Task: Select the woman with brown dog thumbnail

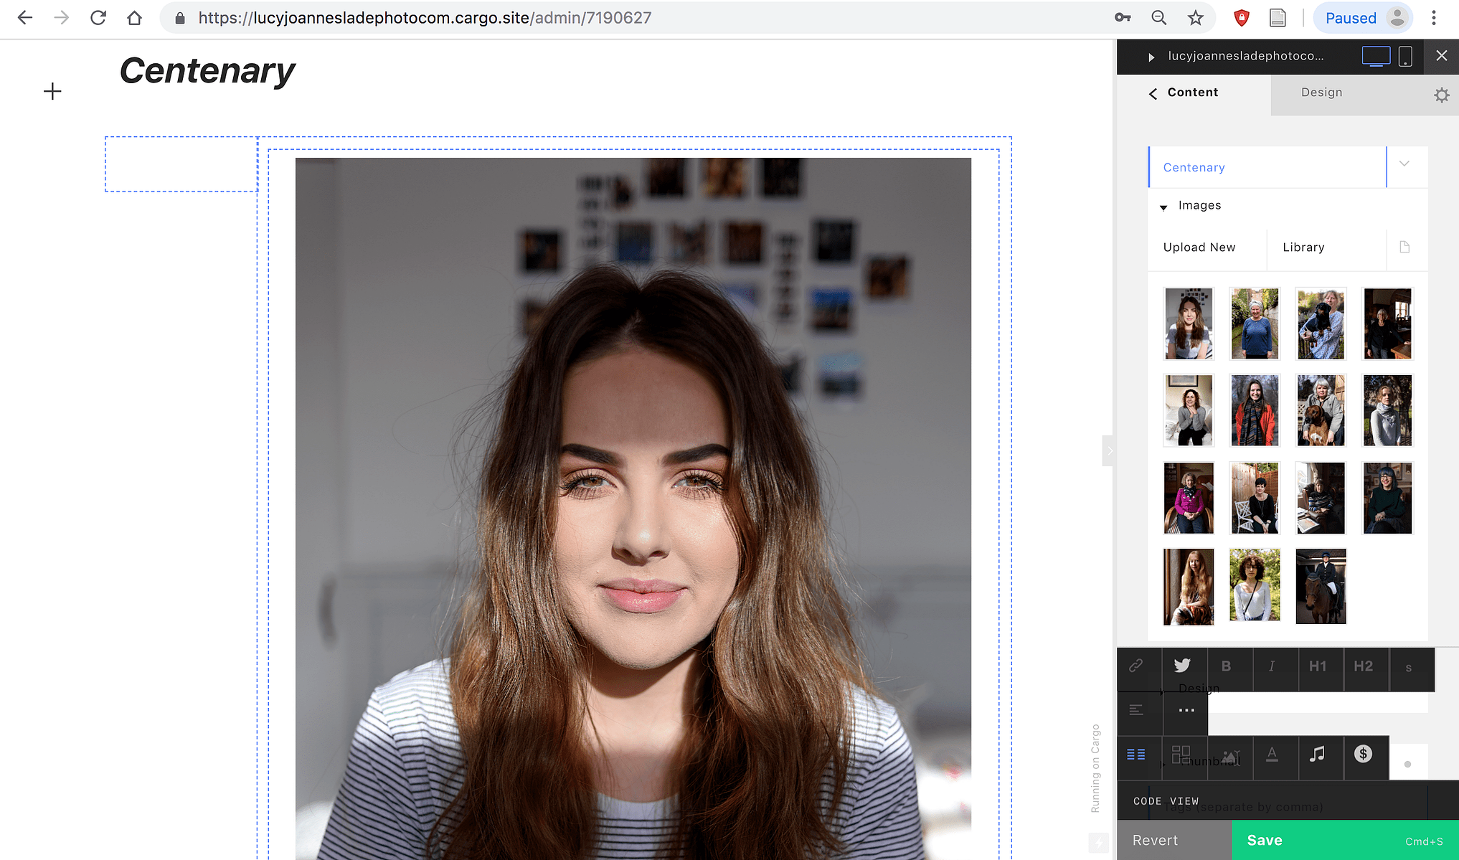Action: pyautogui.click(x=1321, y=410)
